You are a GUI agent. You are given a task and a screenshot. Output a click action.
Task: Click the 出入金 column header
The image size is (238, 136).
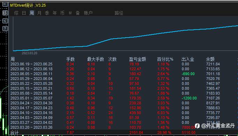tap(188, 59)
